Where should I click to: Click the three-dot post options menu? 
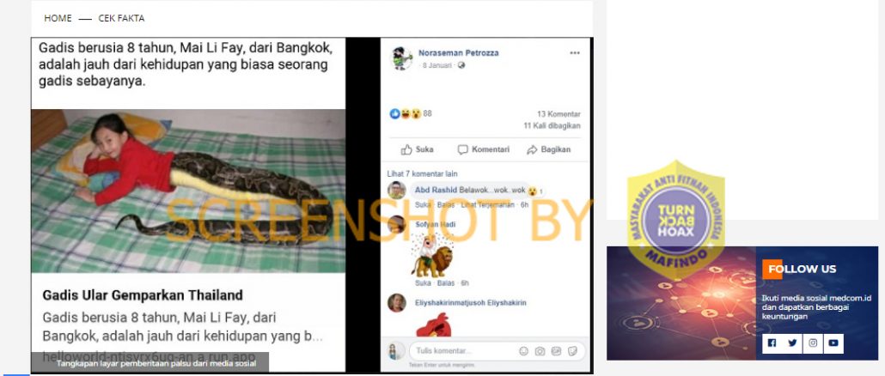tap(575, 53)
